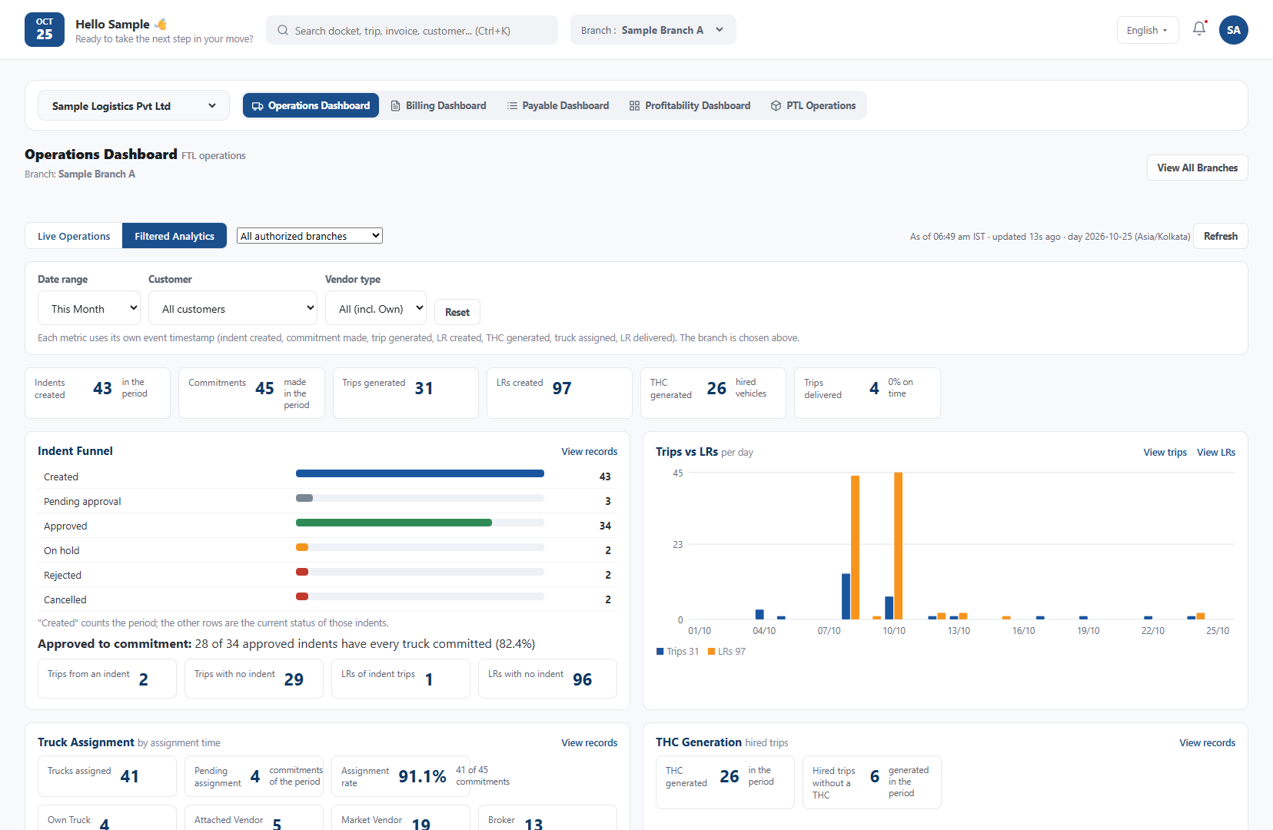
Task: Open the SA user avatar menu
Action: coord(1234,30)
